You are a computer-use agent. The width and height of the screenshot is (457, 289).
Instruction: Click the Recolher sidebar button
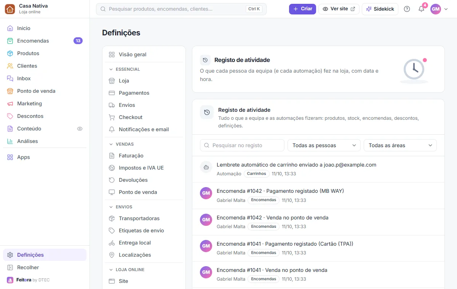click(x=45, y=268)
